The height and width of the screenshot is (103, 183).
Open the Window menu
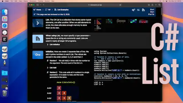[x=47, y=1]
